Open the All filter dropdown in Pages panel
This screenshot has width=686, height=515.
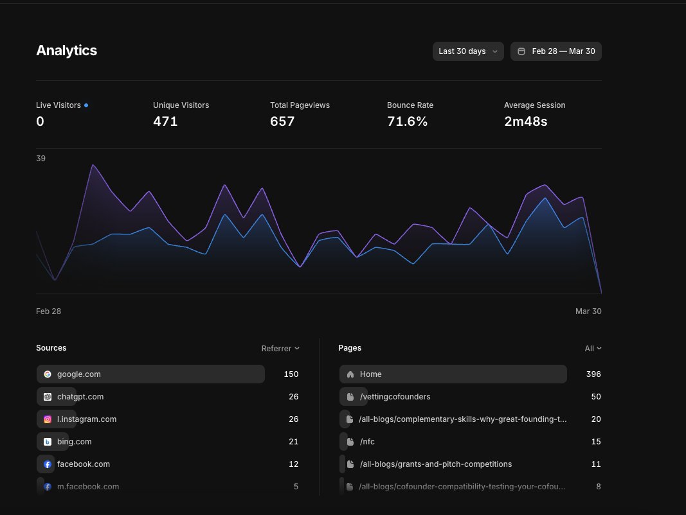592,348
